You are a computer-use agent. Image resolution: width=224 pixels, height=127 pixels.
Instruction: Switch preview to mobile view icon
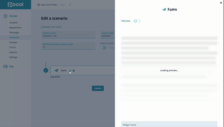click(x=139, y=21)
